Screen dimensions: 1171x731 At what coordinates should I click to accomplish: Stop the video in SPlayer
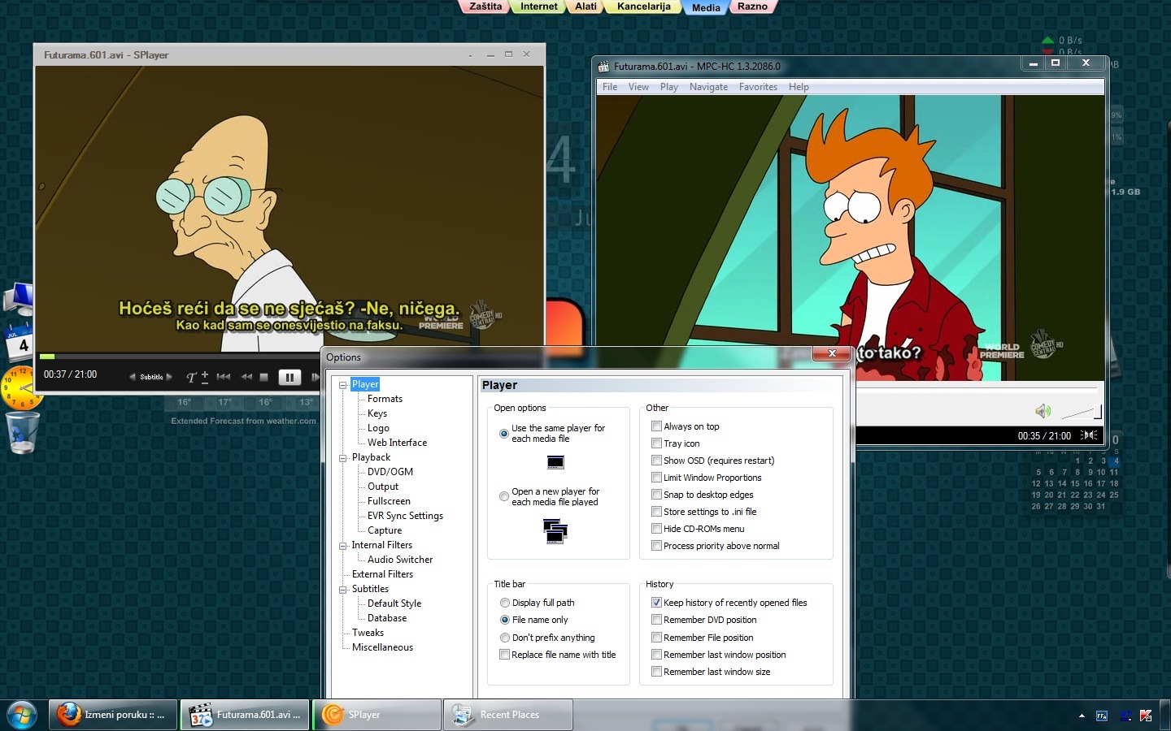(263, 377)
